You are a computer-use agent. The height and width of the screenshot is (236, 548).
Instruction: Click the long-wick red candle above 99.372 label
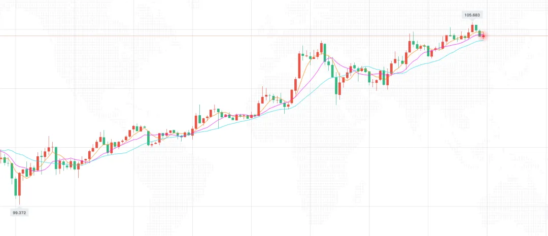(x=20, y=187)
